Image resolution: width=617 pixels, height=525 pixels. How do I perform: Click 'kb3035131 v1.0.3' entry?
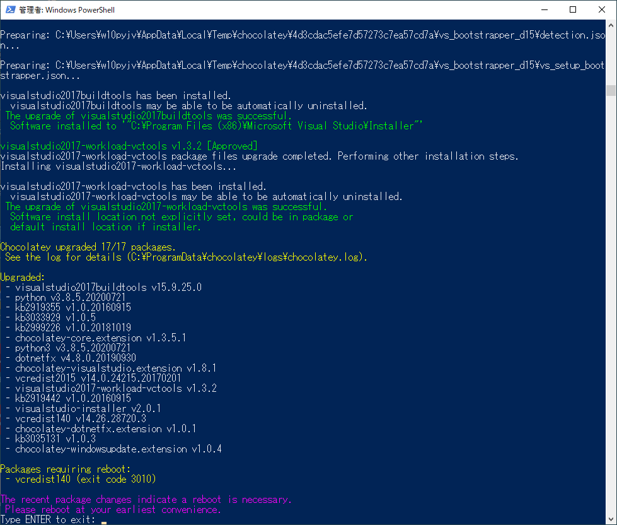click(x=55, y=439)
